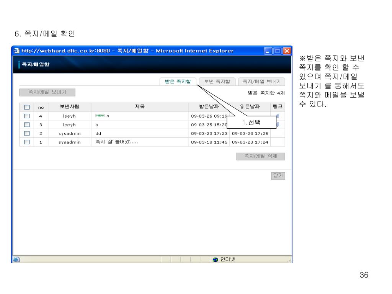Check the box for message no 1
Viewport: 392px width, 294px height.
tap(27, 142)
